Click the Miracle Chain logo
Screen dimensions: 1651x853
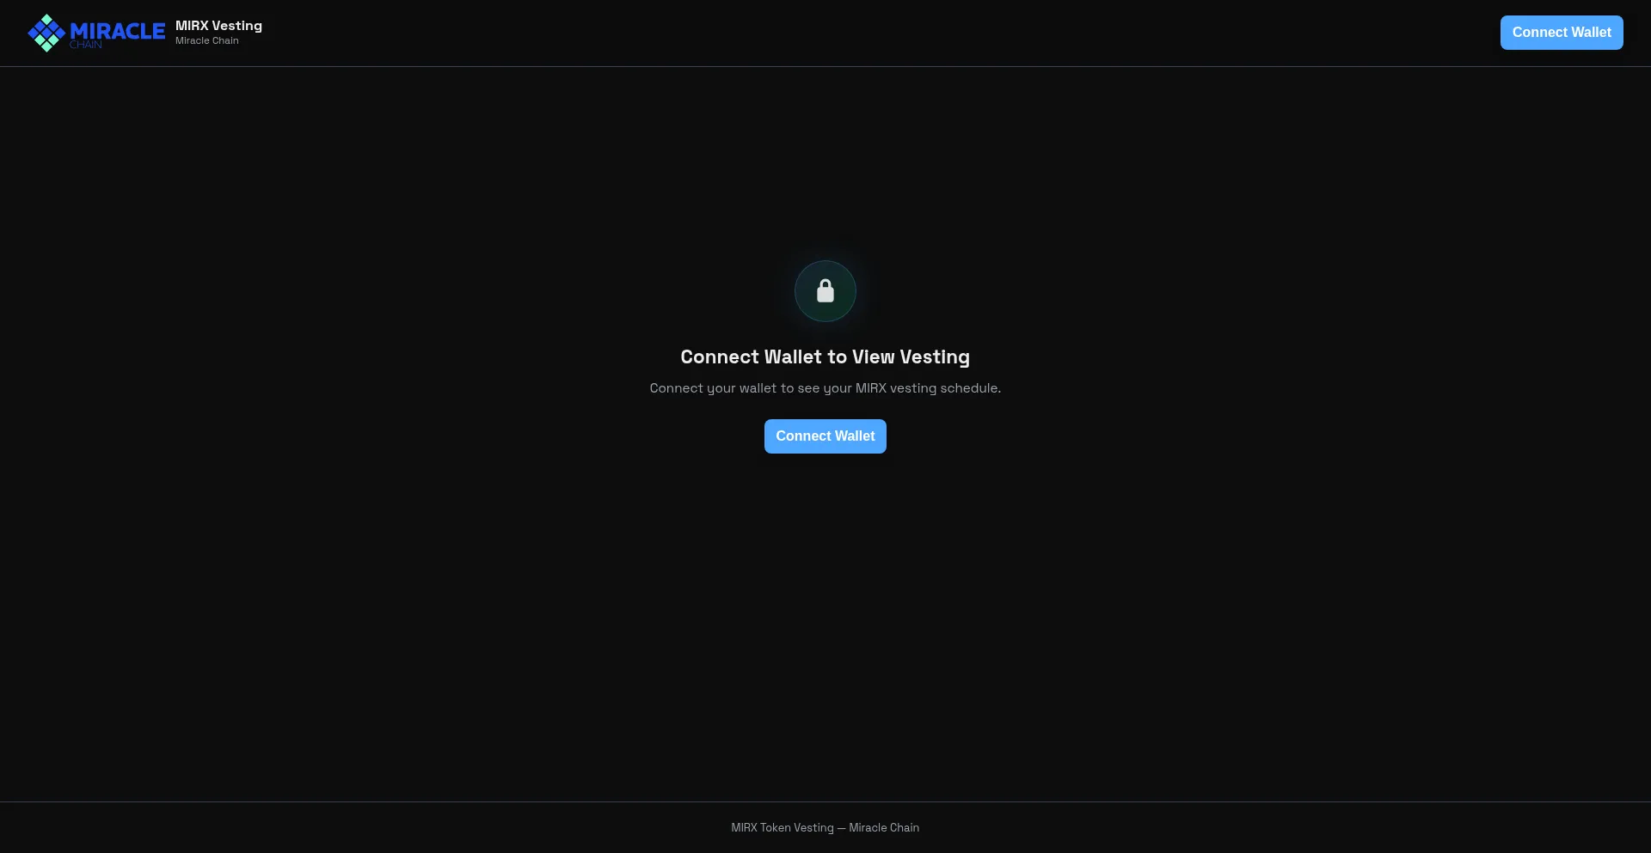click(x=96, y=33)
